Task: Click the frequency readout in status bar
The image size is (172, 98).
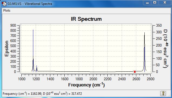Action: (x=42, y=94)
